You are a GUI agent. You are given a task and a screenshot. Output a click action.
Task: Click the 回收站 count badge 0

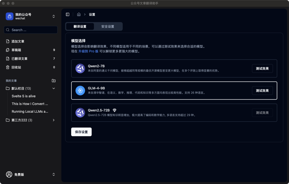click(x=54, y=67)
